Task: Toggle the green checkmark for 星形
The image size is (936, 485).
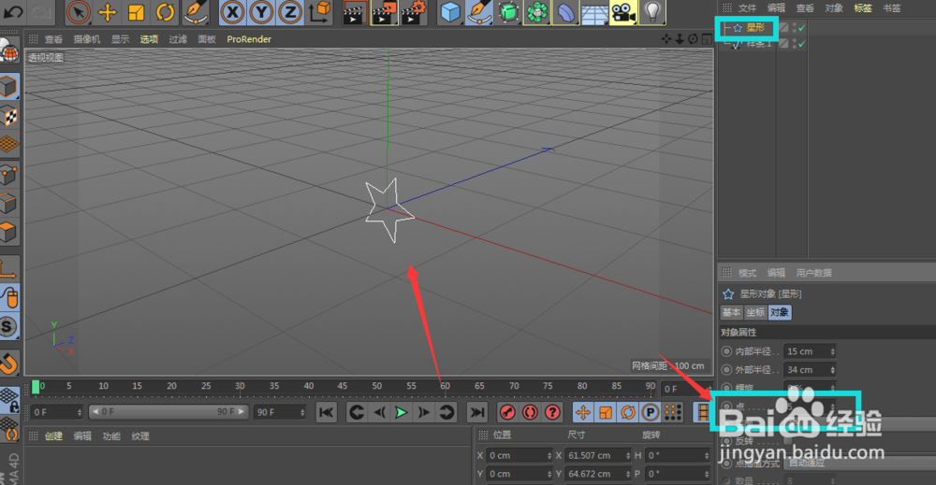Action: click(802, 27)
